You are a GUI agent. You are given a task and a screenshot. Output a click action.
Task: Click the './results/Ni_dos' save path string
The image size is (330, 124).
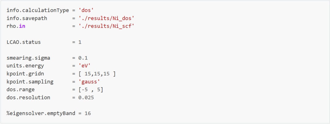[106, 19]
